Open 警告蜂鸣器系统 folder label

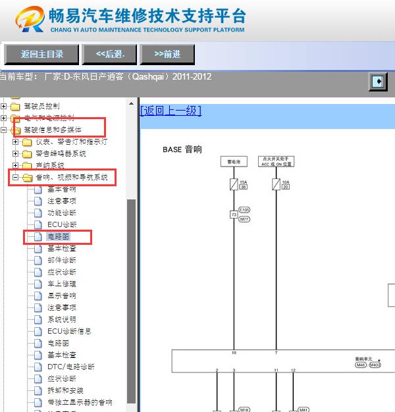coord(61,154)
